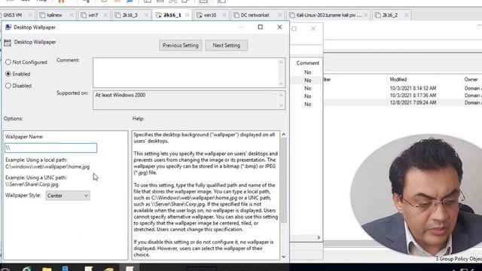Close the DC networkat tab with its X
This screenshot has width=482, height=271.
coord(279,15)
